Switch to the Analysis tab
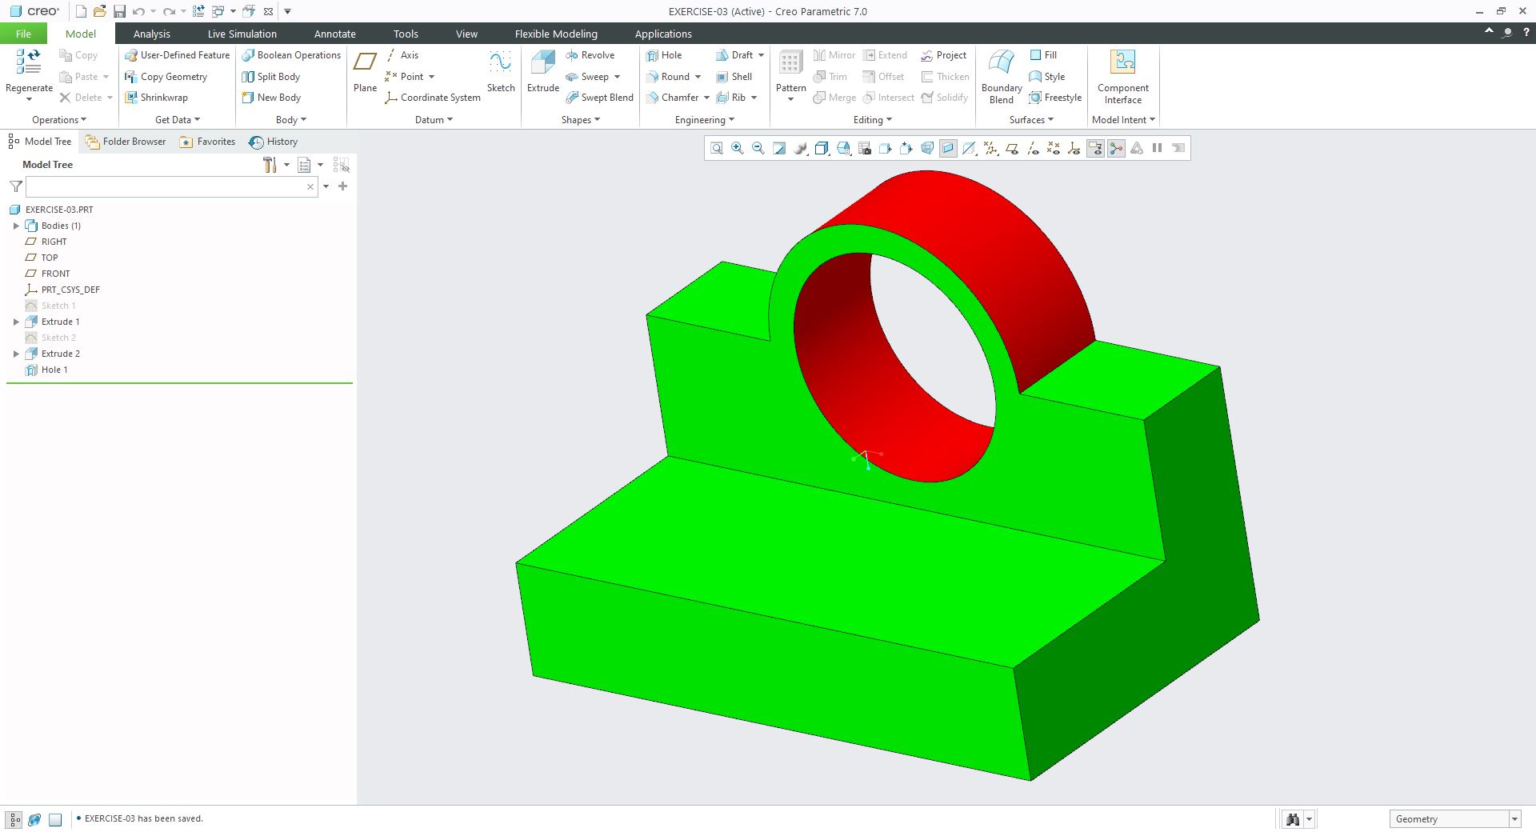The image size is (1536, 832). click(x=151, y=34)
